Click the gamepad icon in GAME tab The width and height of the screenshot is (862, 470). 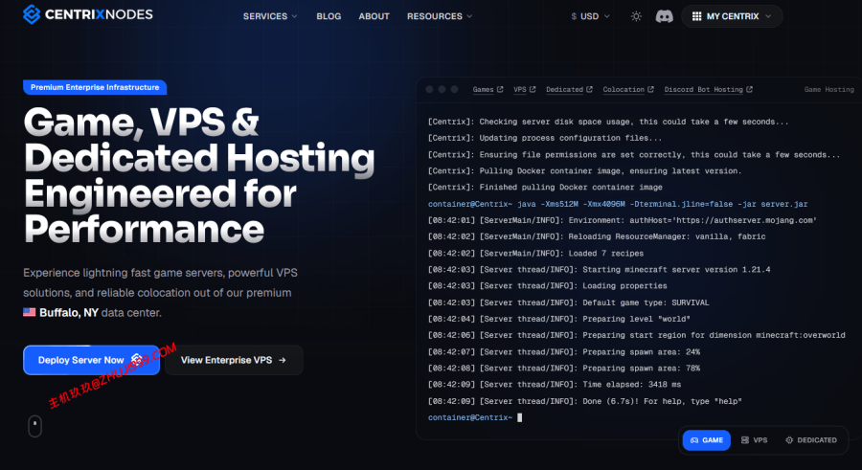(694, 440)
